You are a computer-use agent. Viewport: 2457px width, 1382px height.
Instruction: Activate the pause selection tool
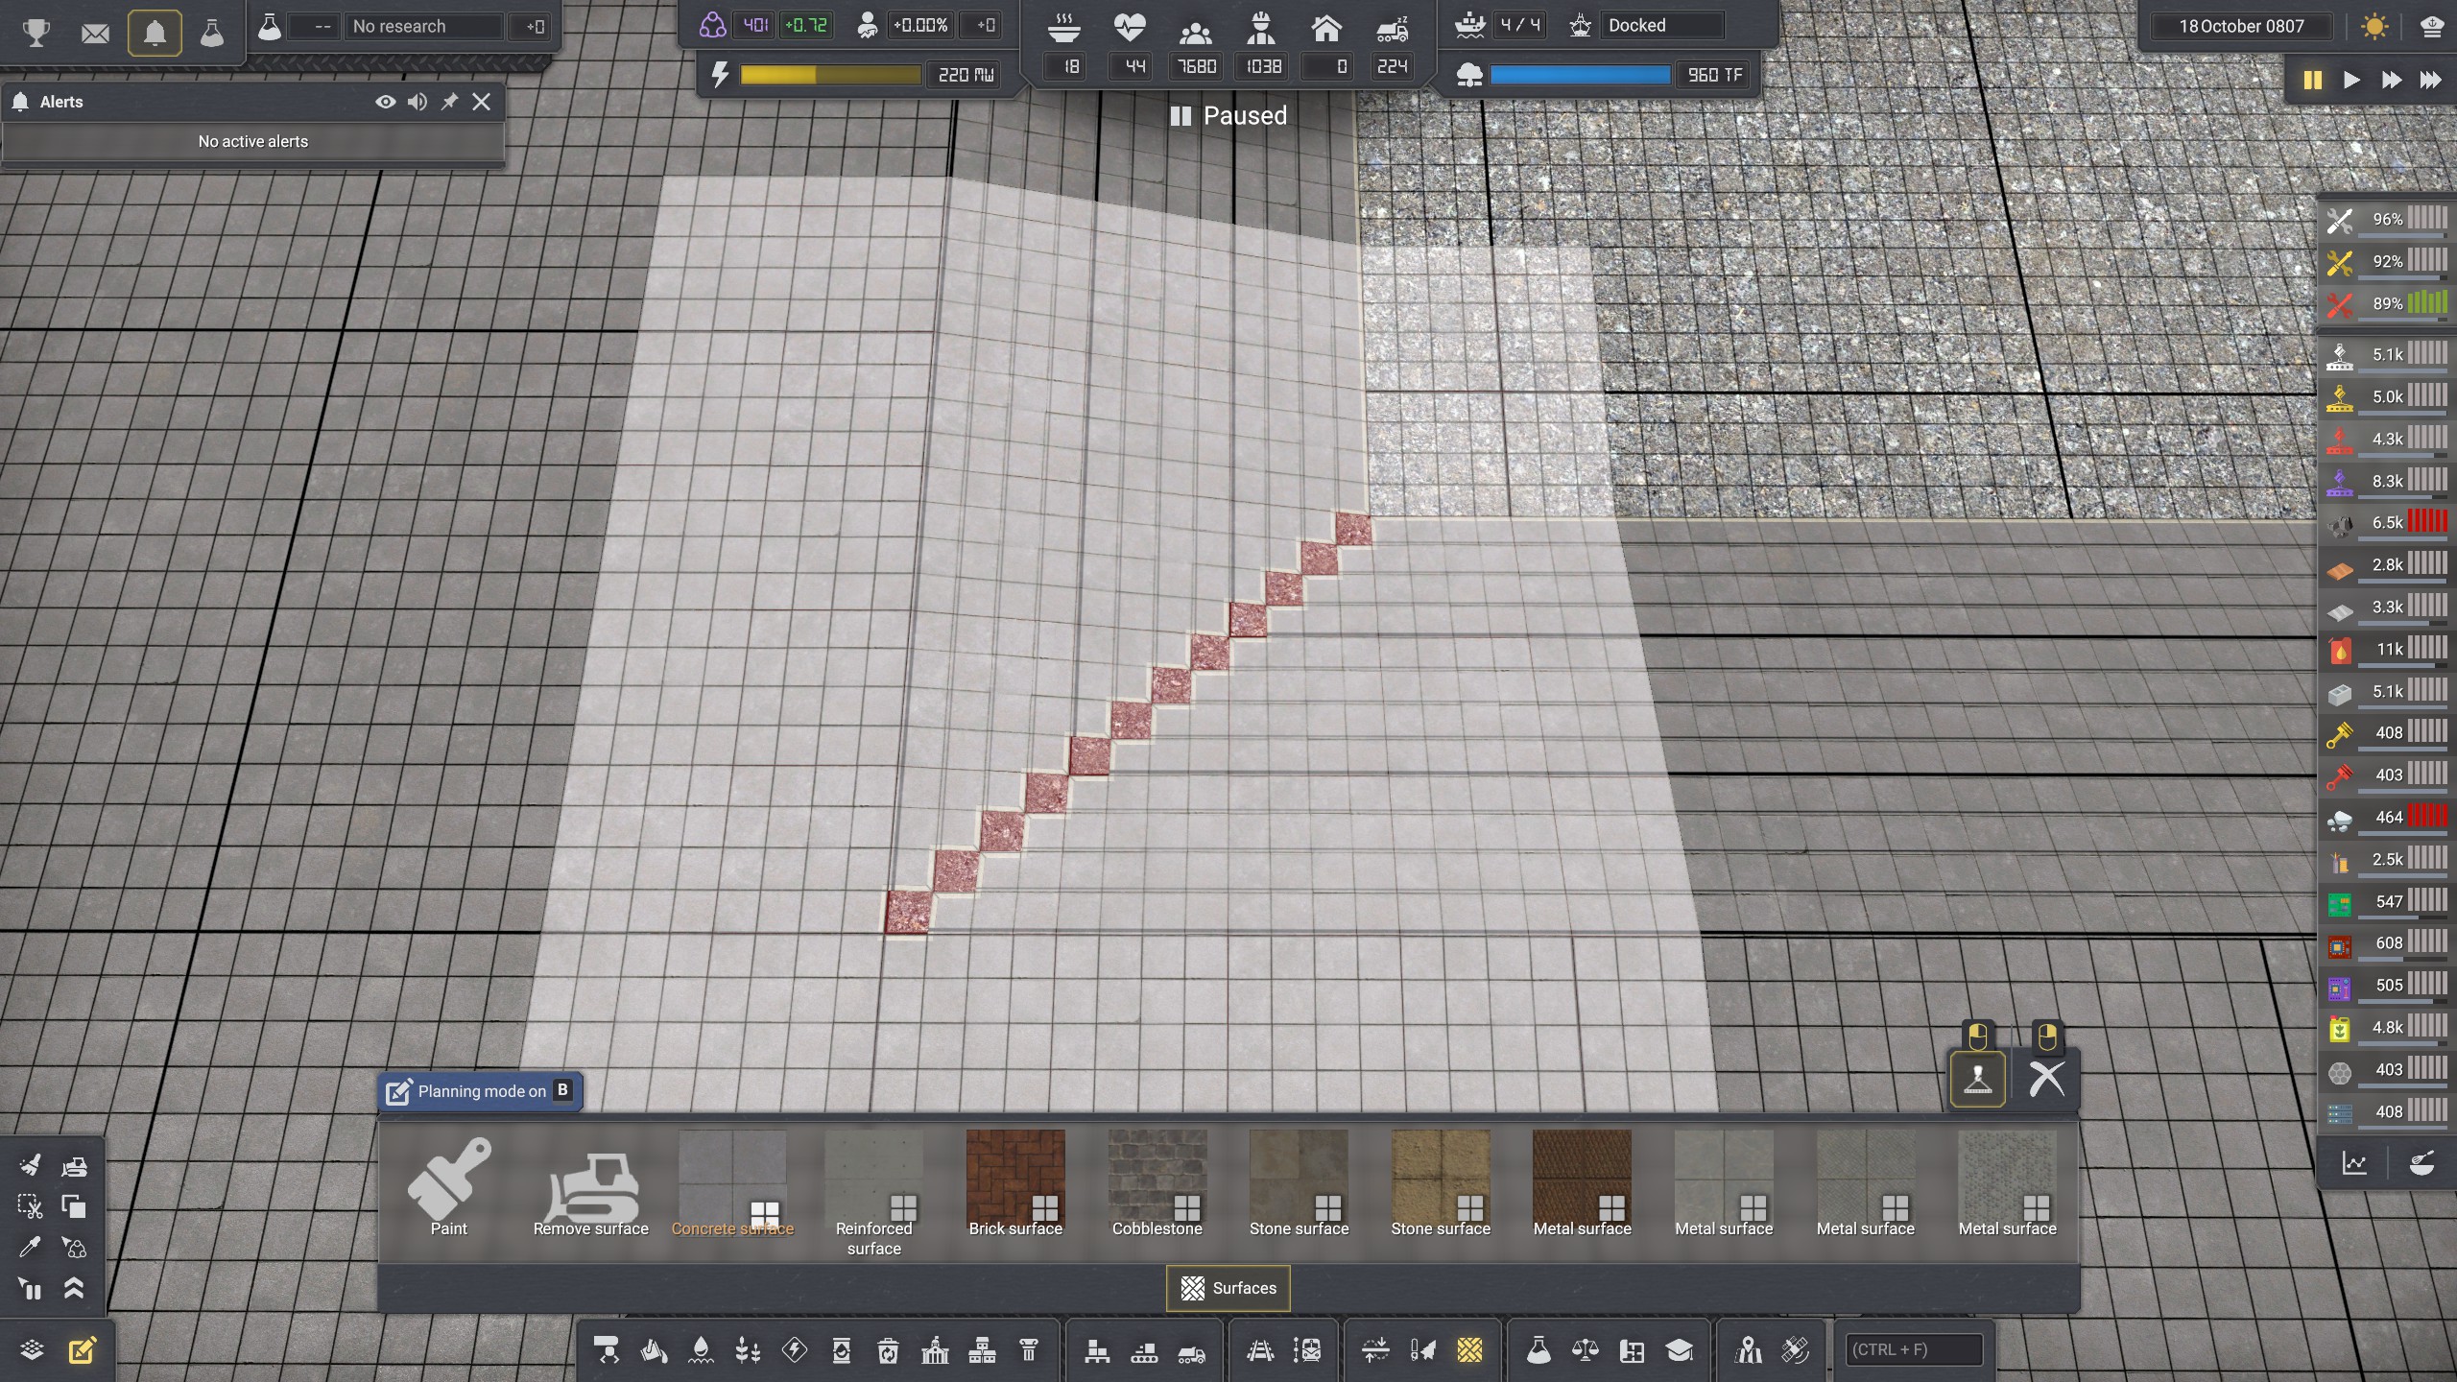(x=31, y=1288)
